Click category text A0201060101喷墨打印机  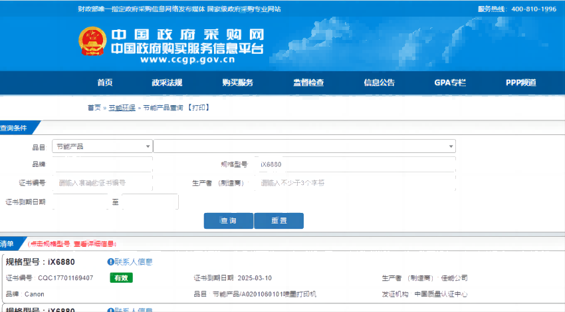(x=279, y=294)
